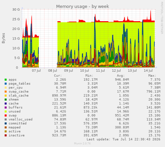
Task: Click the slab_cache legend color swatch
Action: (6, 96)
